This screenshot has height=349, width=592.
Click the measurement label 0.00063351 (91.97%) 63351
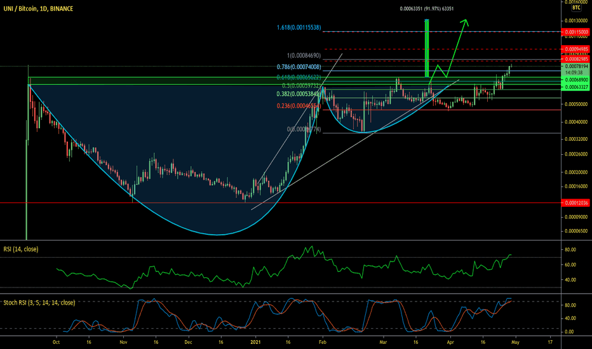pyautogui.click(x=427, y=9)
